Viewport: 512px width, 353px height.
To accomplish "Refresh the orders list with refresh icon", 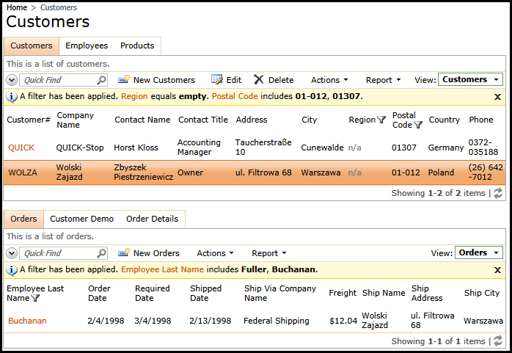I will (498, 341).
